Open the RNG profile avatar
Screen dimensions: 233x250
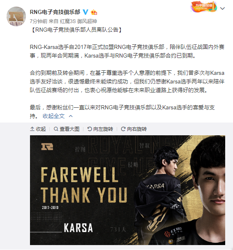(16, 16)
